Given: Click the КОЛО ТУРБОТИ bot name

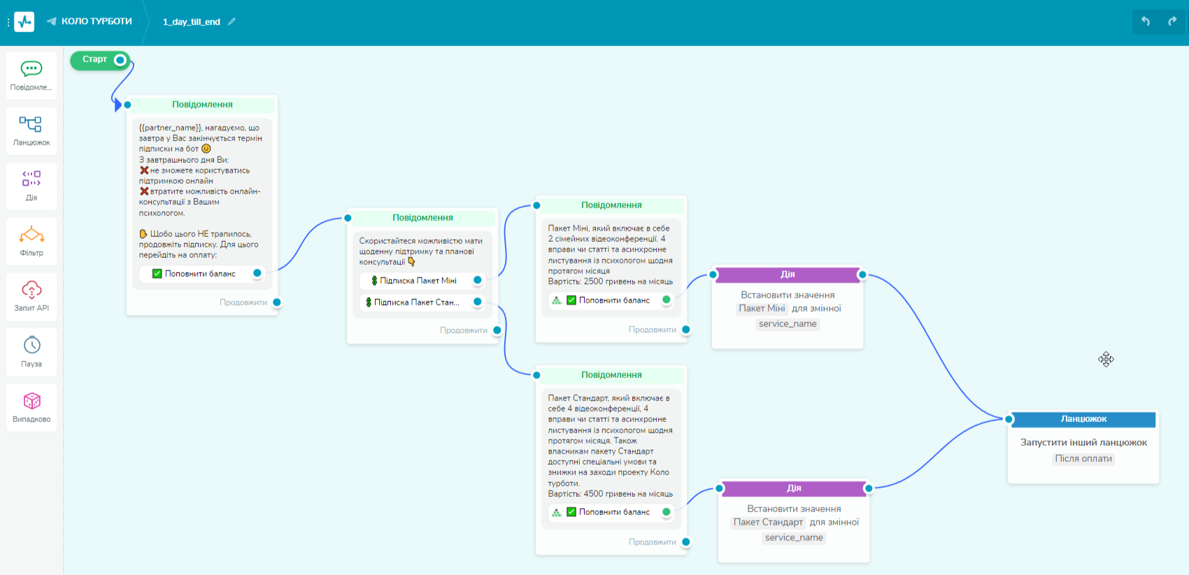Looking at the screenshot, I should [97, 22].
